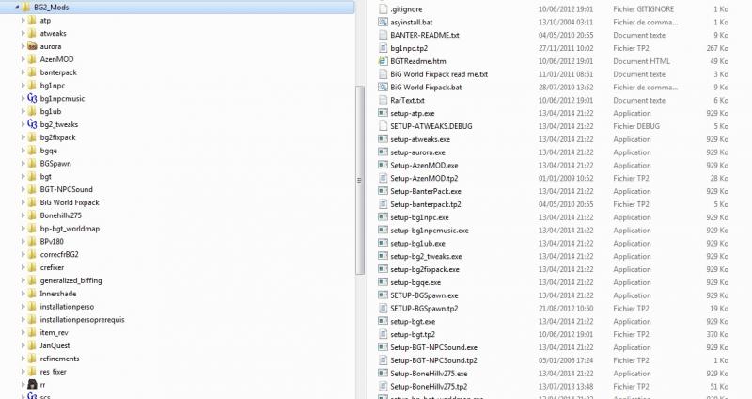Select file setup-bg2_tweaks.exe

coord(426,256)
